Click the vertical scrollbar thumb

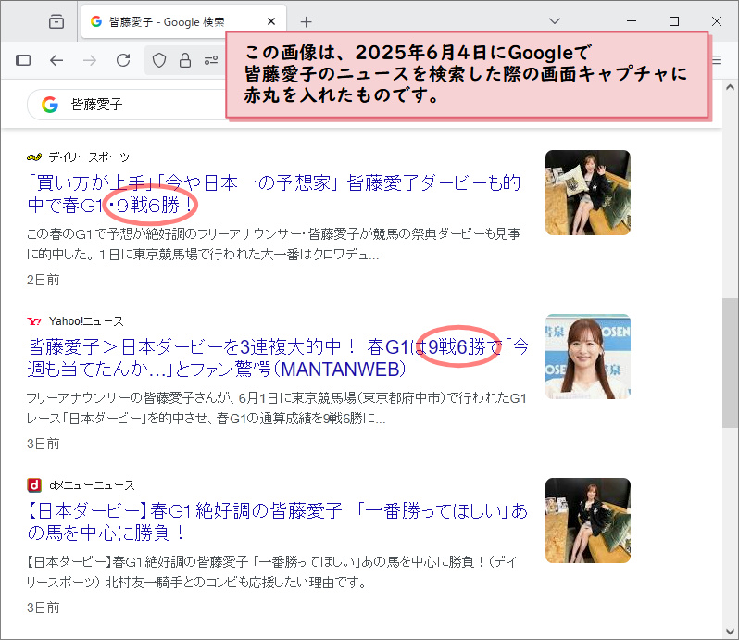pos(730,363)
